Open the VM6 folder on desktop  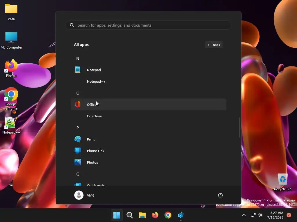tap(11, 12)
